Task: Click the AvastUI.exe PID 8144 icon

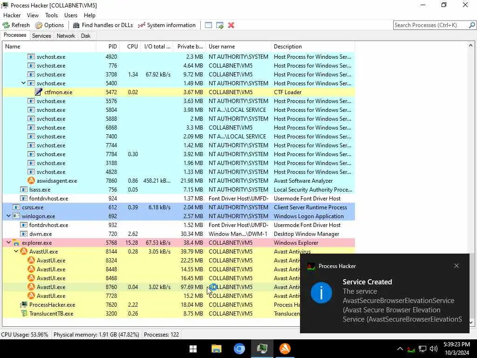Action: 24,251
